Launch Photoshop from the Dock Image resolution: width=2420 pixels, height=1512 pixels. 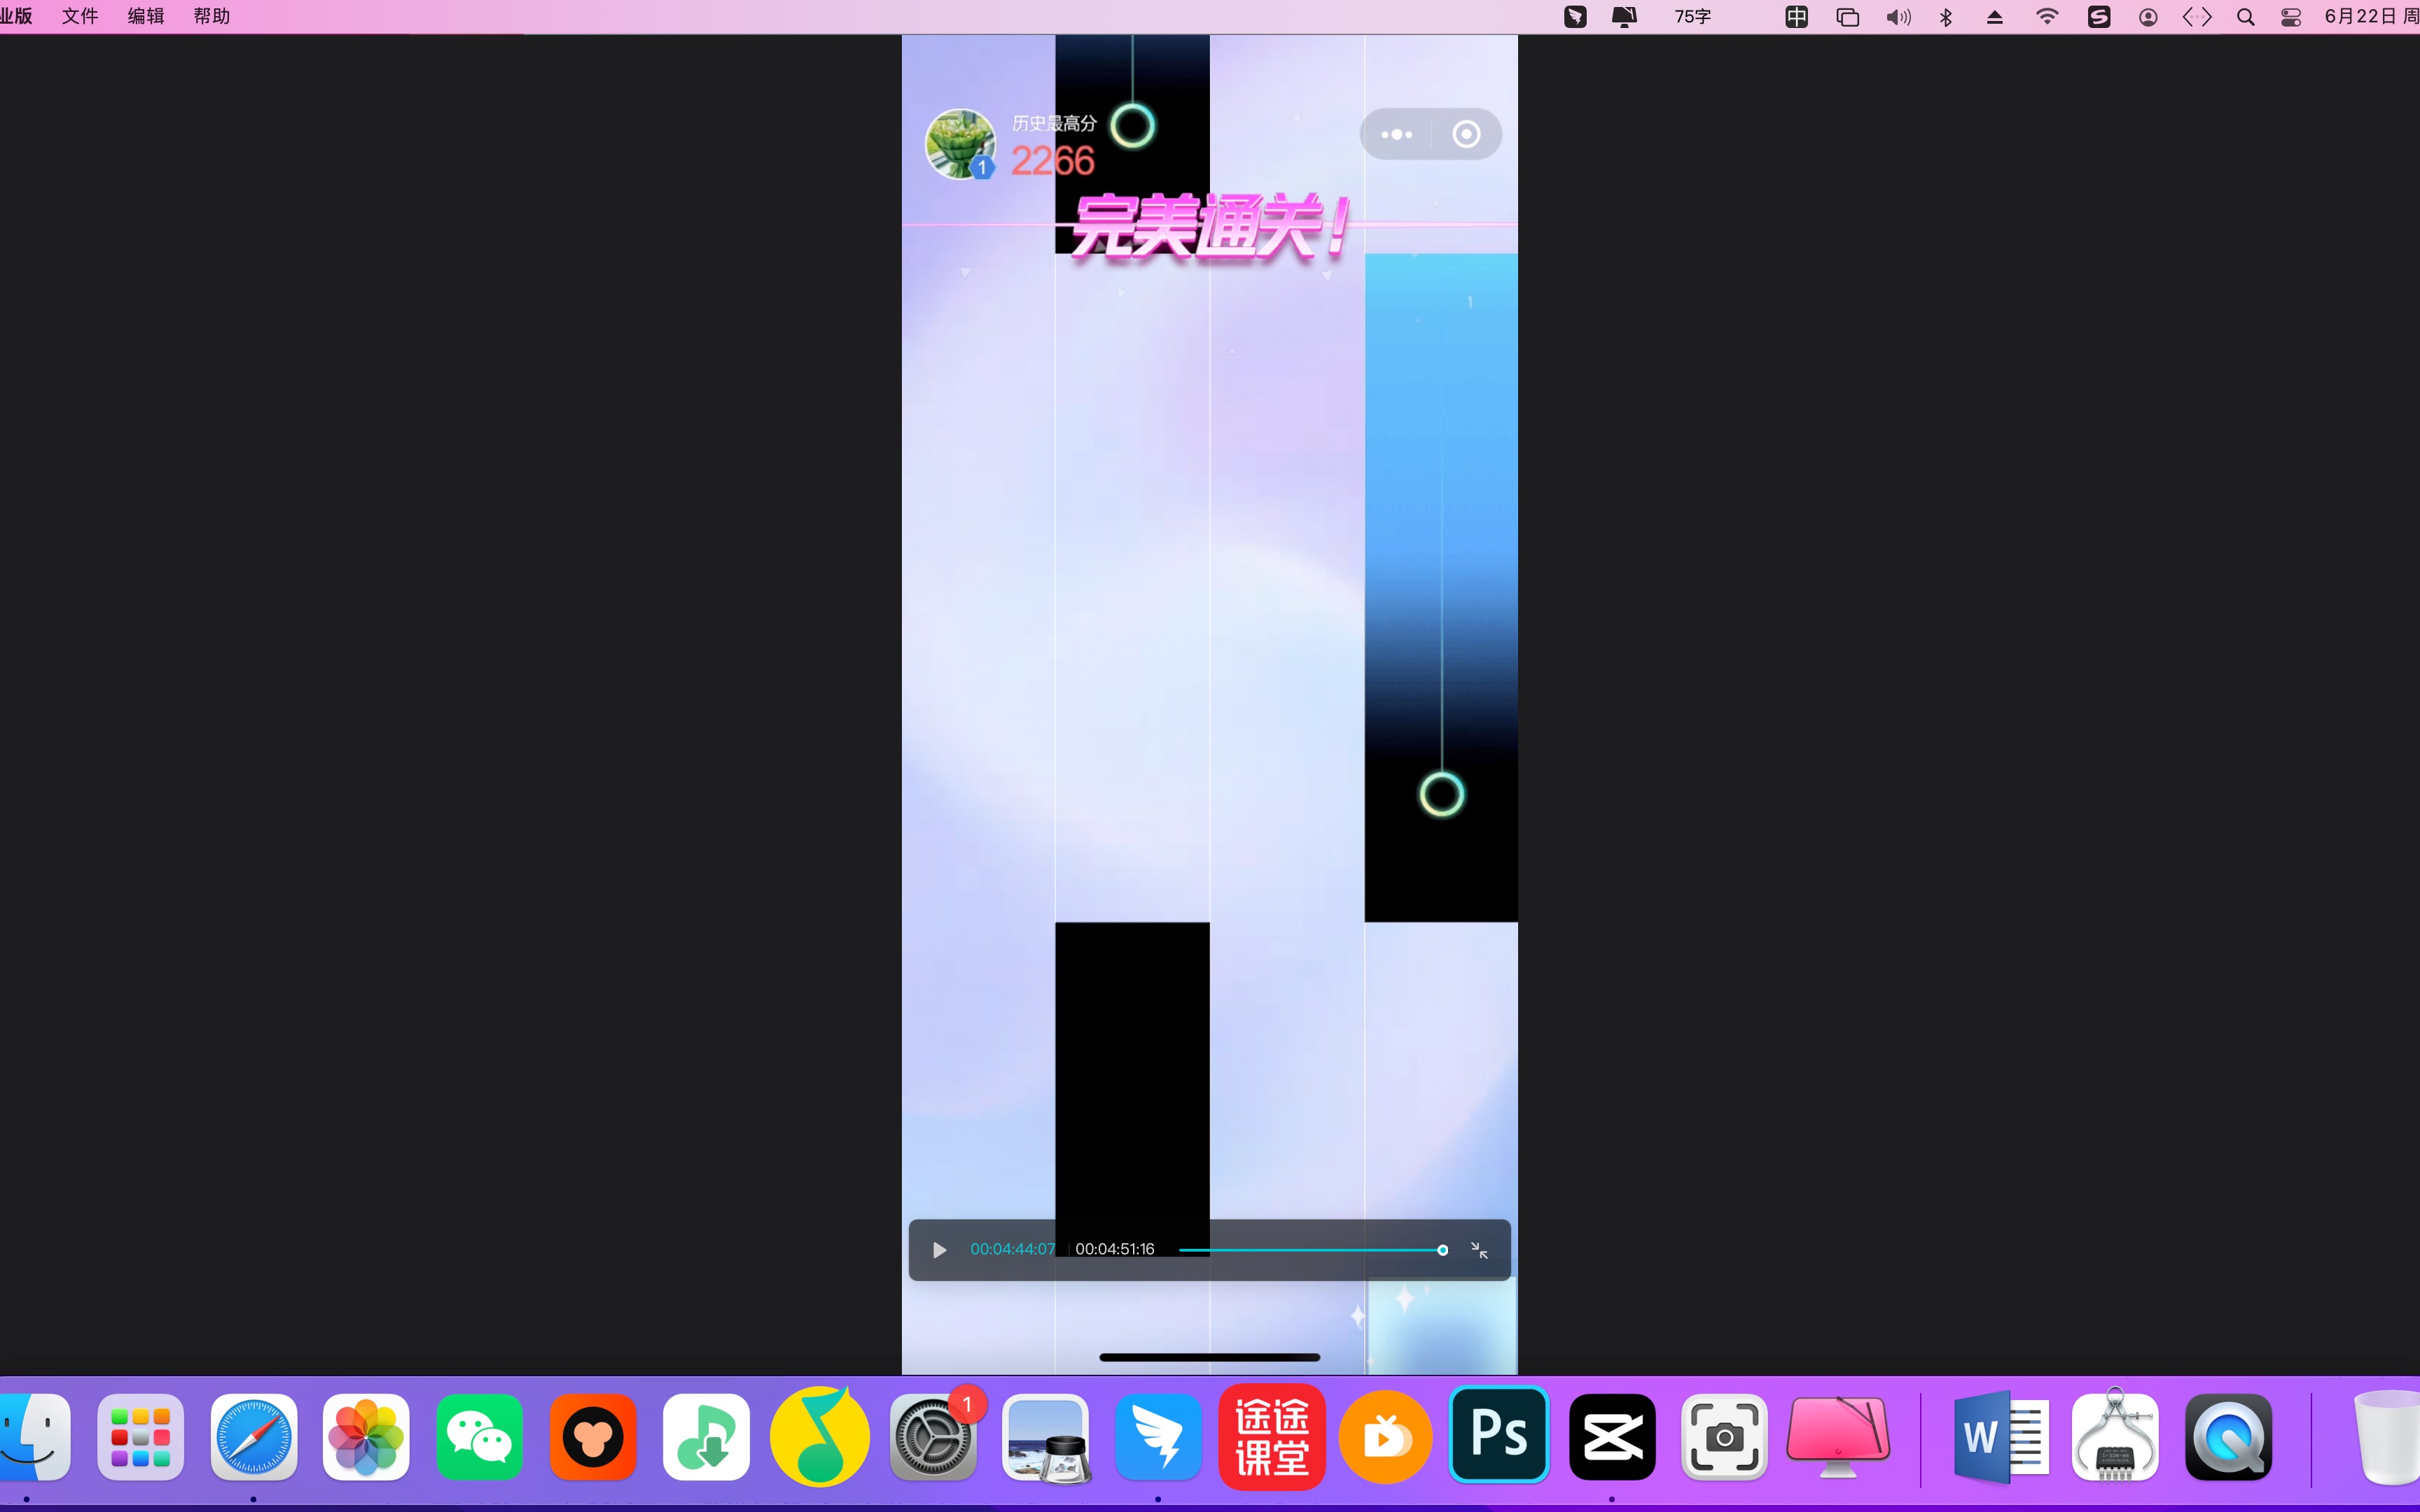pos(1499,1434)
